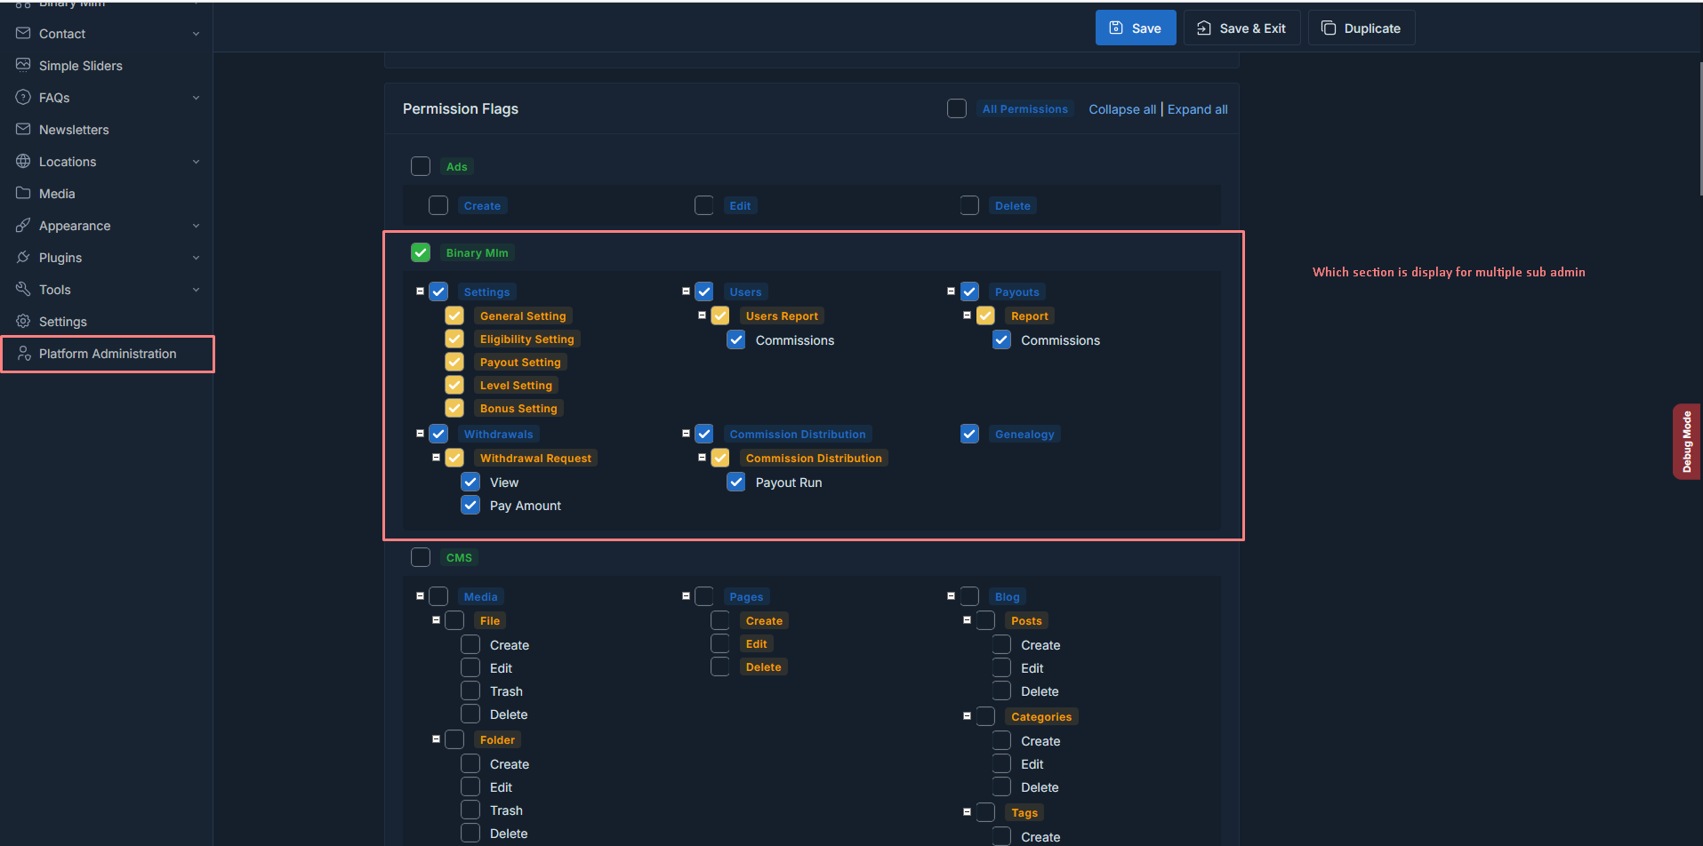Expand the Locations sidebar submenu chevron
This screenshot has height=846, width=1703.
tap(196, 162)
